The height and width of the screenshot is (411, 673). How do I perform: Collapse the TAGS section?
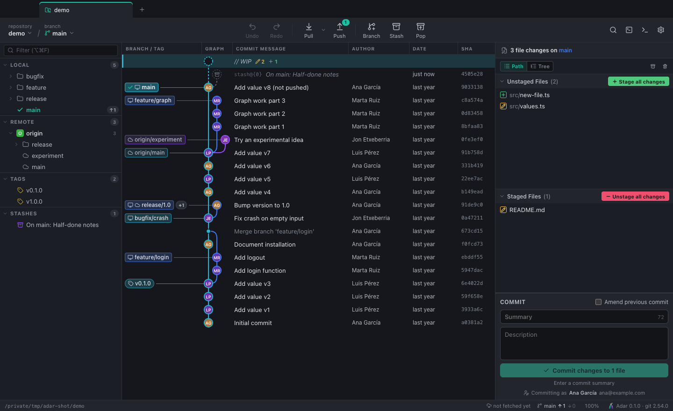click(5, 179)
